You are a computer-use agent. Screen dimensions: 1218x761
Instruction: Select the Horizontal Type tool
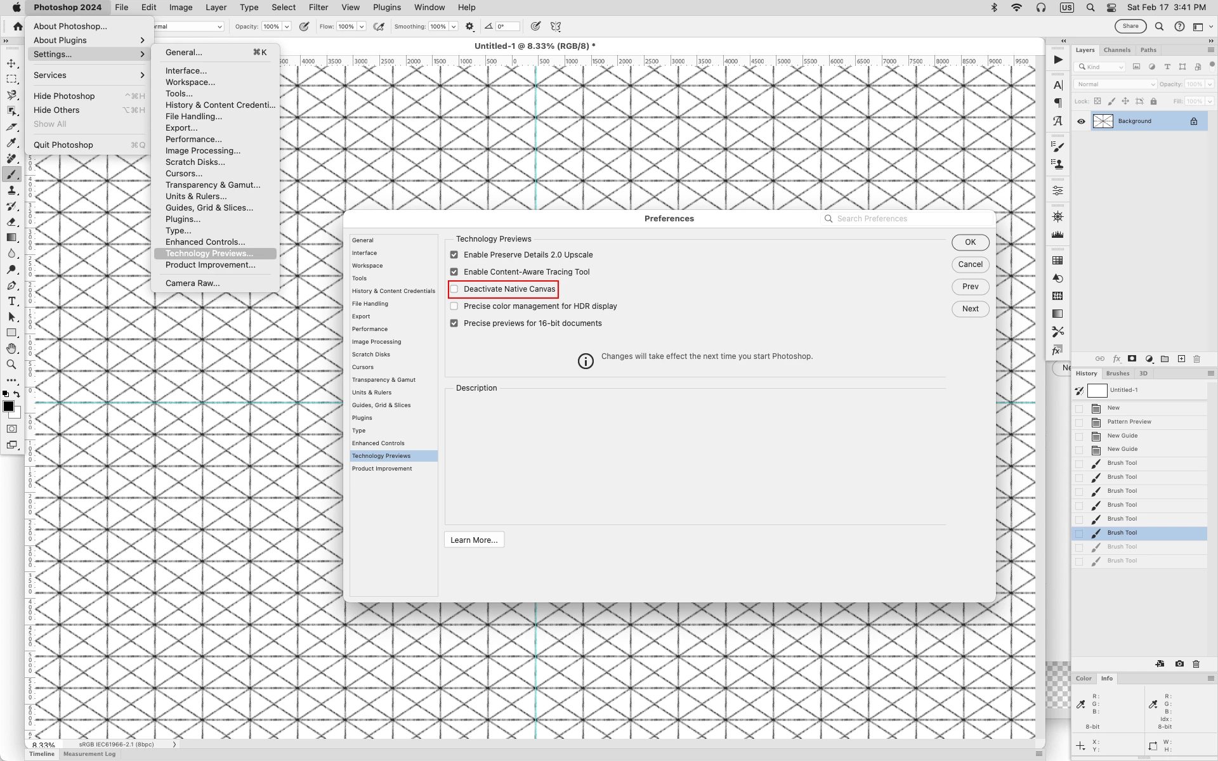click(11, 301)
